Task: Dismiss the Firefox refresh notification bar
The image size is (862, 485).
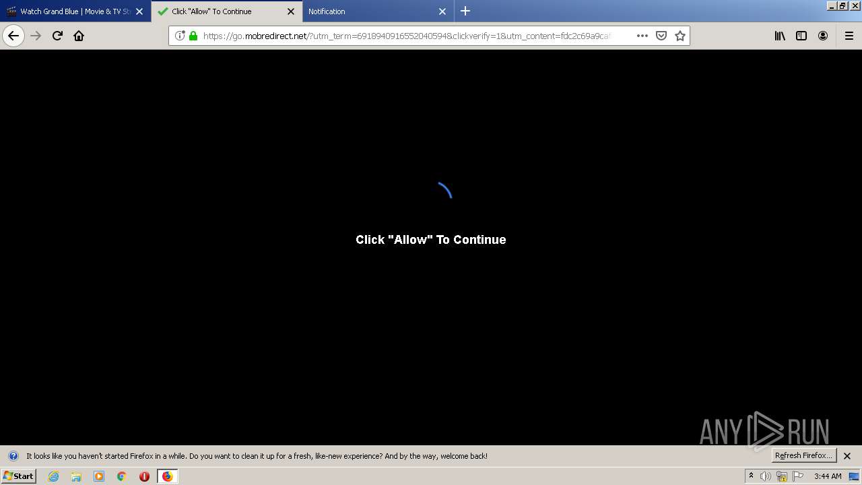Action: (847, 456)
